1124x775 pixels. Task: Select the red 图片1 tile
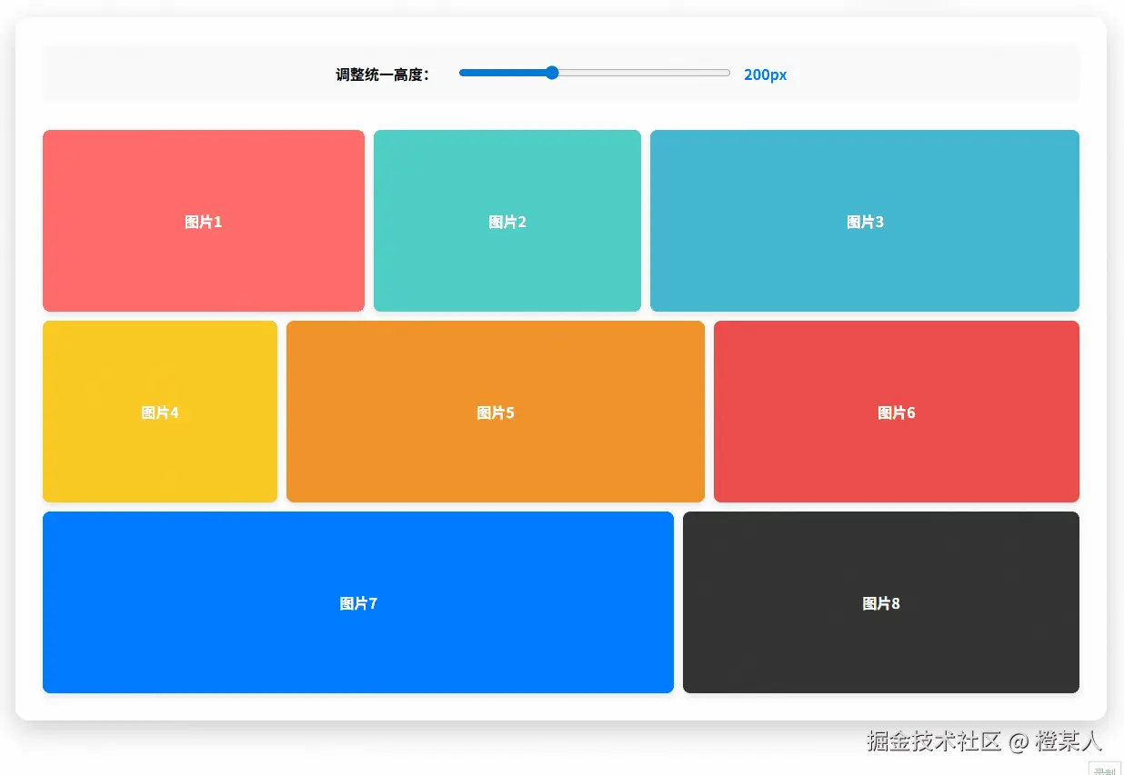[204, 221]
